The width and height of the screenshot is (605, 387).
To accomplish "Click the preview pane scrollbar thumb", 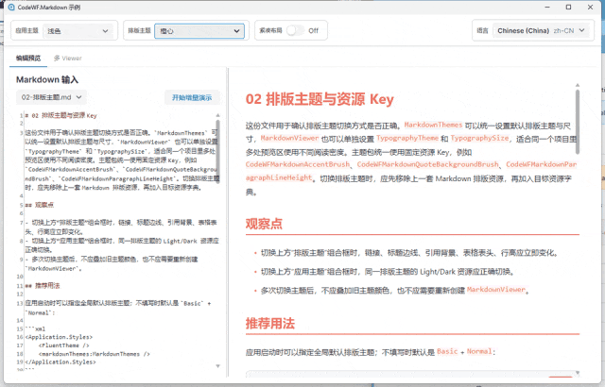I will 578,122.
